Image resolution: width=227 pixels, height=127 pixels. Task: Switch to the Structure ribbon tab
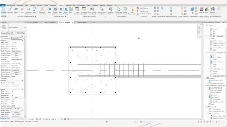click(x=20, y=5)
